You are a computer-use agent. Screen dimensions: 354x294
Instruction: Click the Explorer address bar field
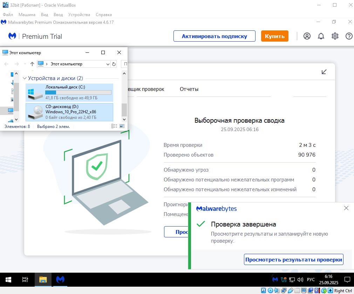(x=74, y=64)
